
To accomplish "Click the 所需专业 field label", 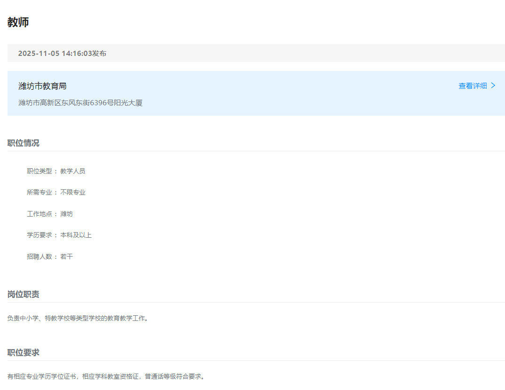I will [x=39, y=193].
